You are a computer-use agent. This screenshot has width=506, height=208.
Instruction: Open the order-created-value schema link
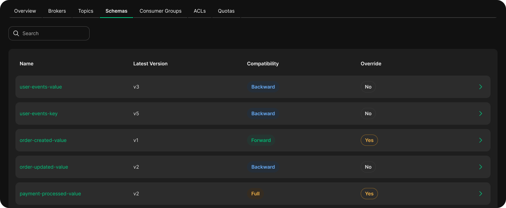coord(43,140)
